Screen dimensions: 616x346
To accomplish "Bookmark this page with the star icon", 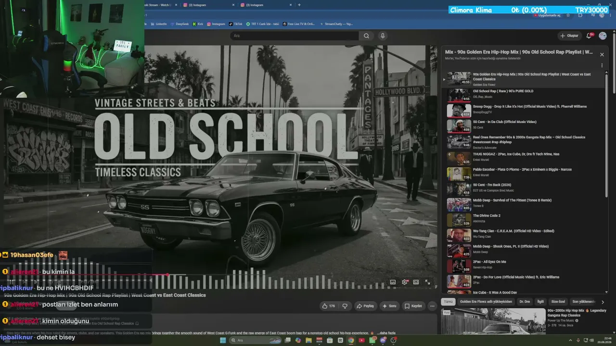I will 568,15.
